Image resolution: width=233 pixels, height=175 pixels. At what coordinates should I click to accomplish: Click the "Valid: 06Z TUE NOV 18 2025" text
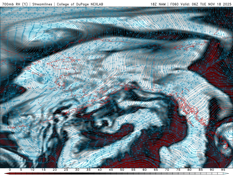(206, 4)
